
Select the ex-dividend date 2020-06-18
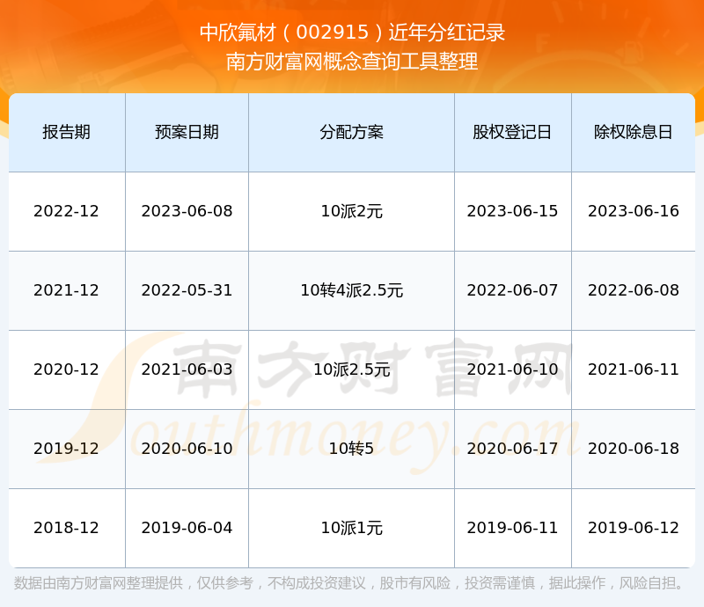[x=633, y=448]
